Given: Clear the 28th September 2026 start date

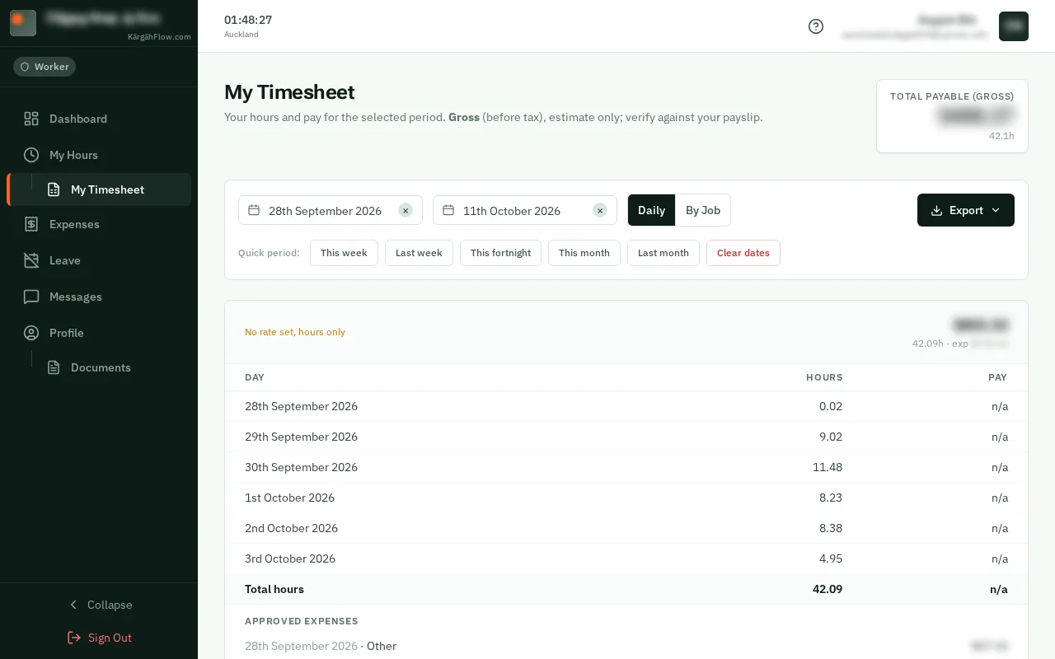Looking at the screenshot, I should click(x=406, y=210).
